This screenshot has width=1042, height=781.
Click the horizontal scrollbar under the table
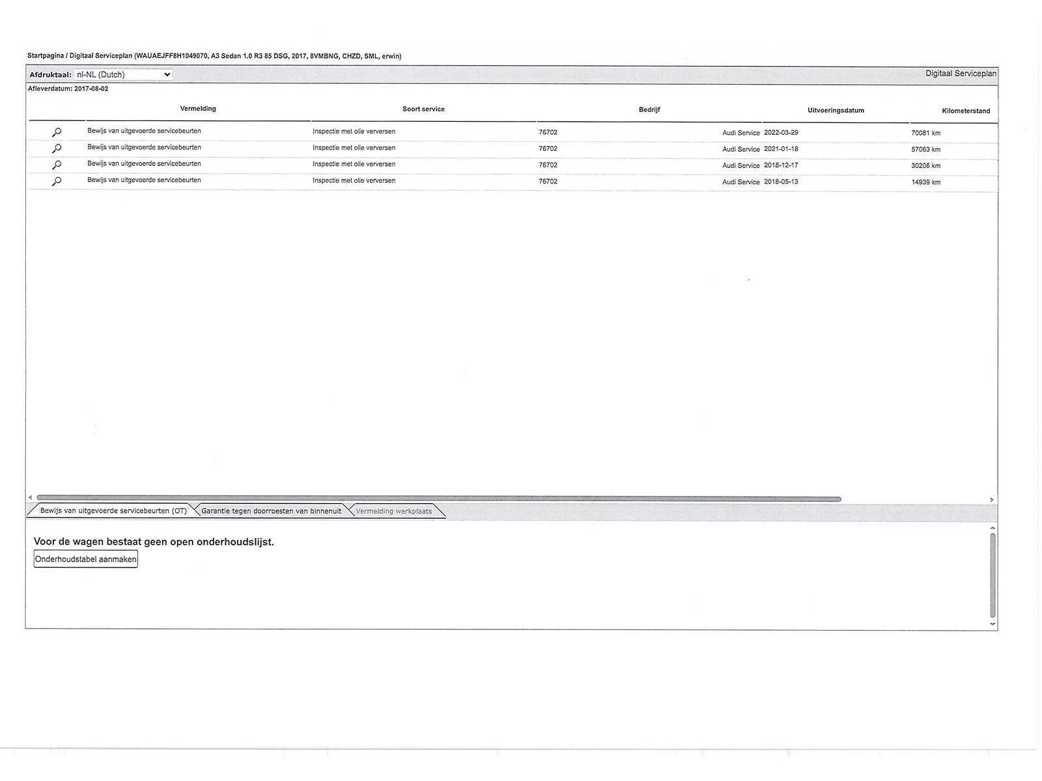click(x=438, y=499)
